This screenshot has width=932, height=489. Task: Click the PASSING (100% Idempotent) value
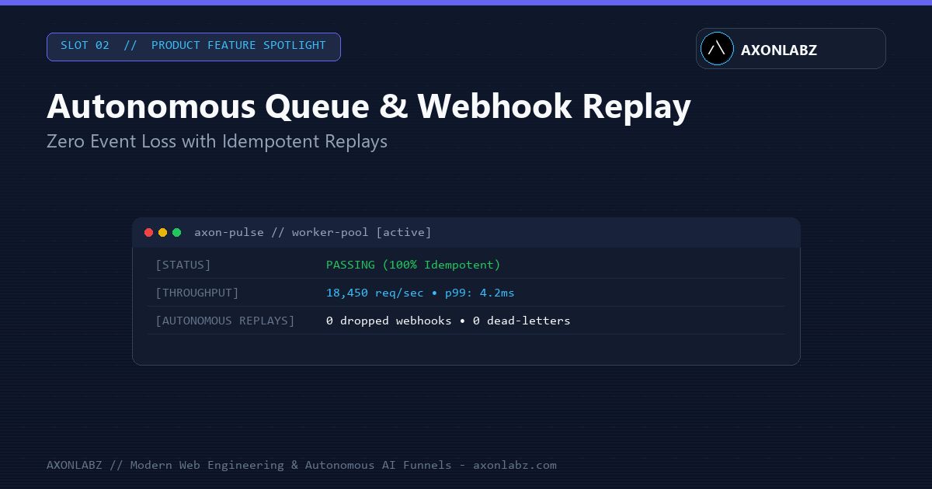coord(413,265)
